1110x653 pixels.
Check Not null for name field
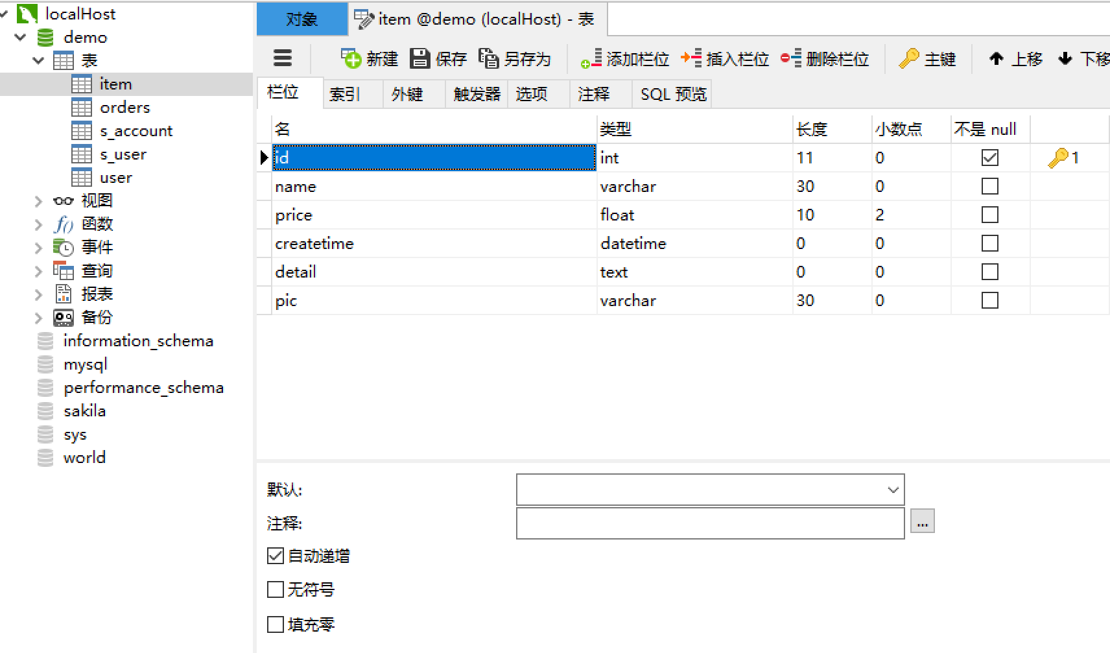989,186
